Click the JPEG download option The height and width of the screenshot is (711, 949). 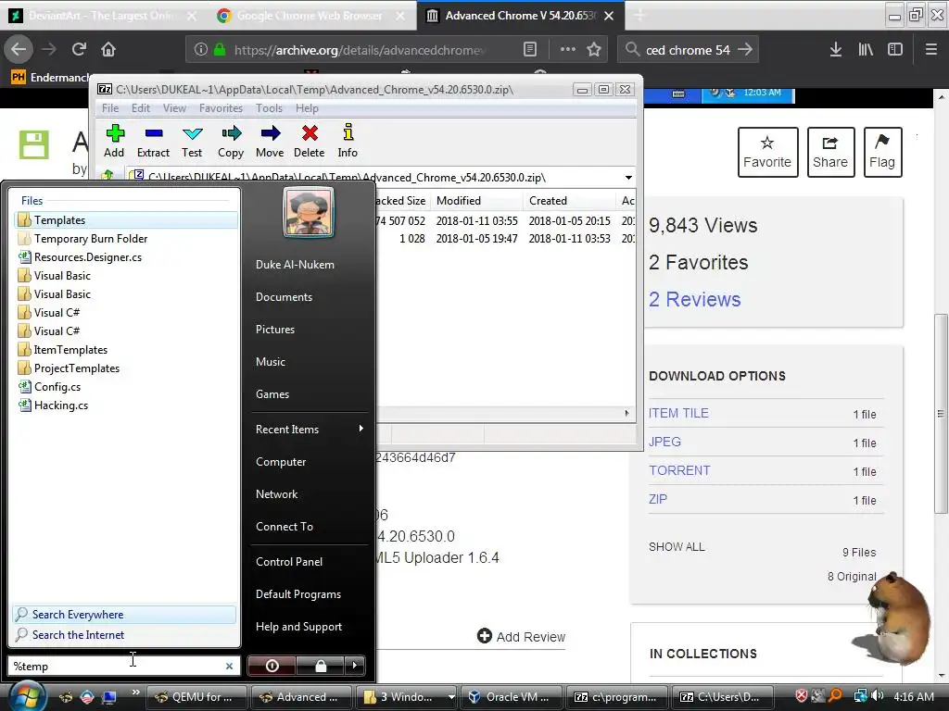tap(664, 442)
